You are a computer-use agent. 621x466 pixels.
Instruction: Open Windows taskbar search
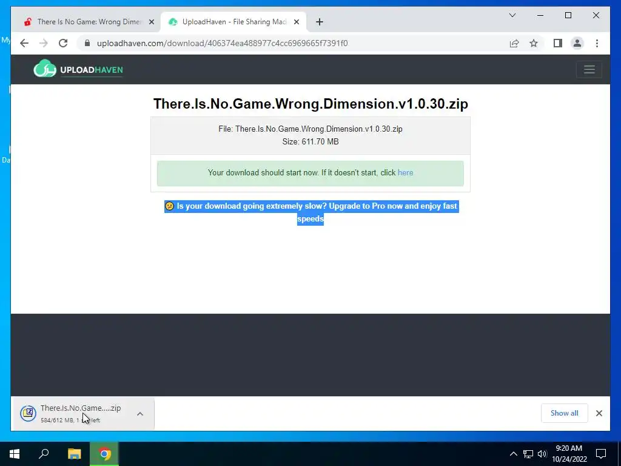click(x=44, y=454)
